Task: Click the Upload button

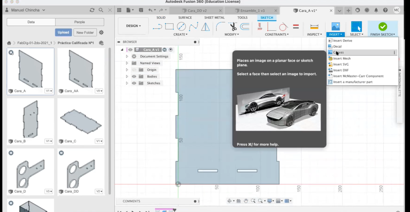Action: coord(63,32)
